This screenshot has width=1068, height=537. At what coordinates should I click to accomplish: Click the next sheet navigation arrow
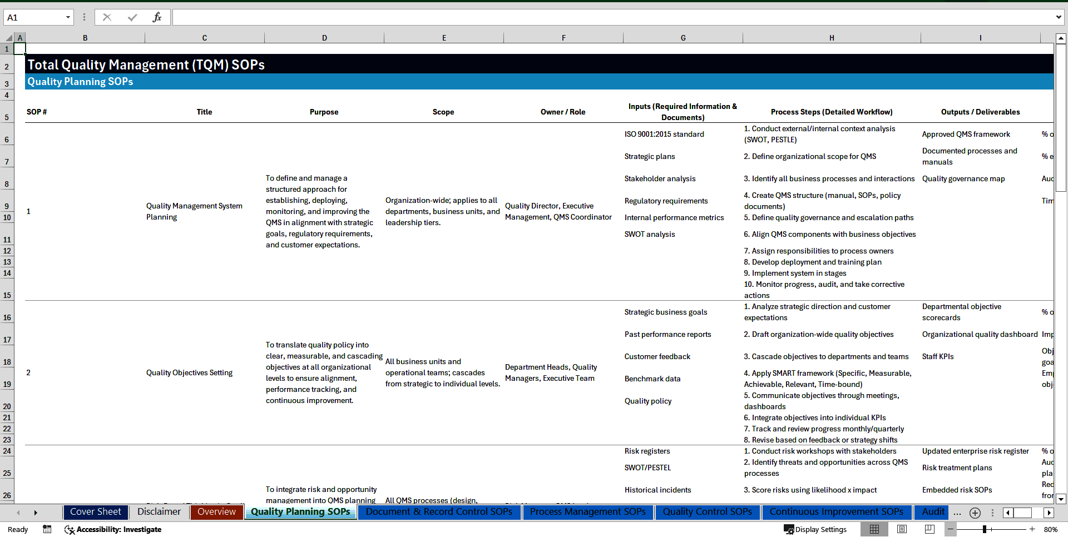[36, 513]
